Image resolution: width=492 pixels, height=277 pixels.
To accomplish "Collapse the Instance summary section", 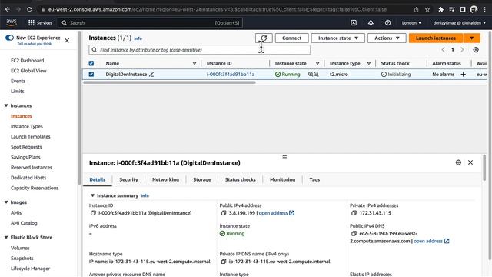I will pos(92,195).
